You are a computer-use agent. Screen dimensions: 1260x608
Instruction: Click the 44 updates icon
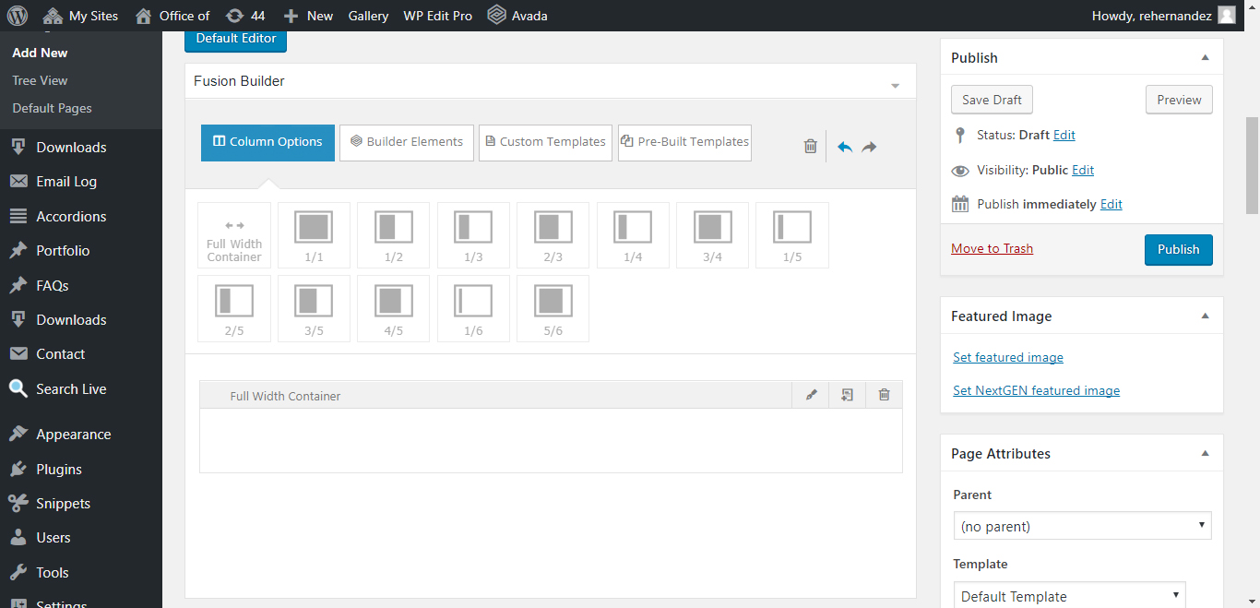[x=245, y=16]
